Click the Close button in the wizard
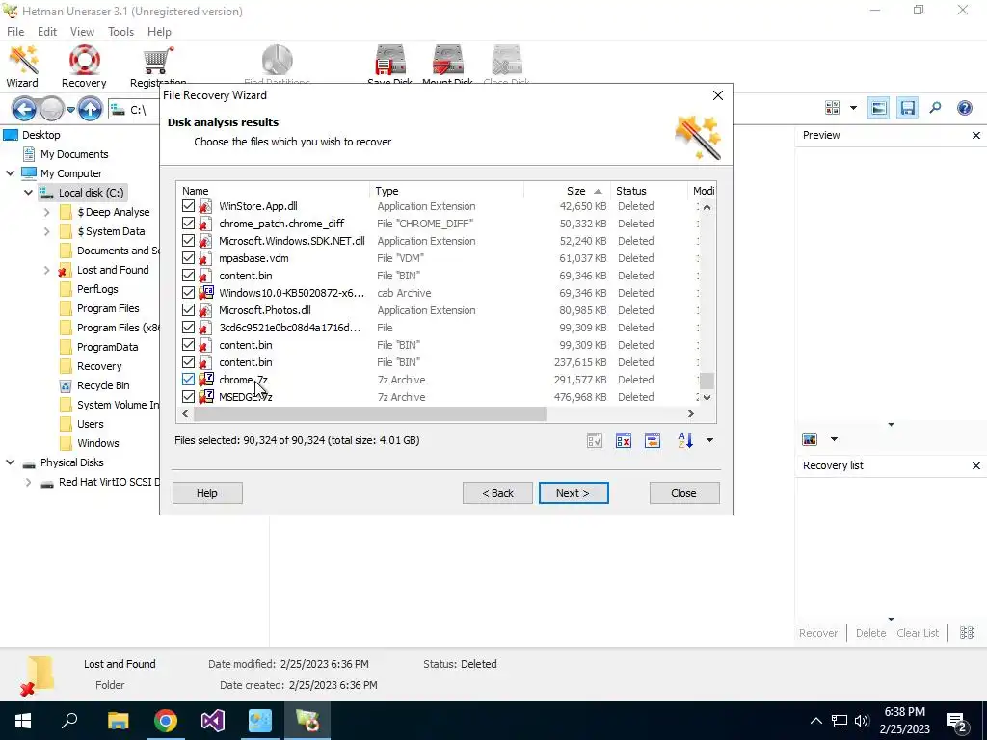The image size is (987, 740). 683,493
